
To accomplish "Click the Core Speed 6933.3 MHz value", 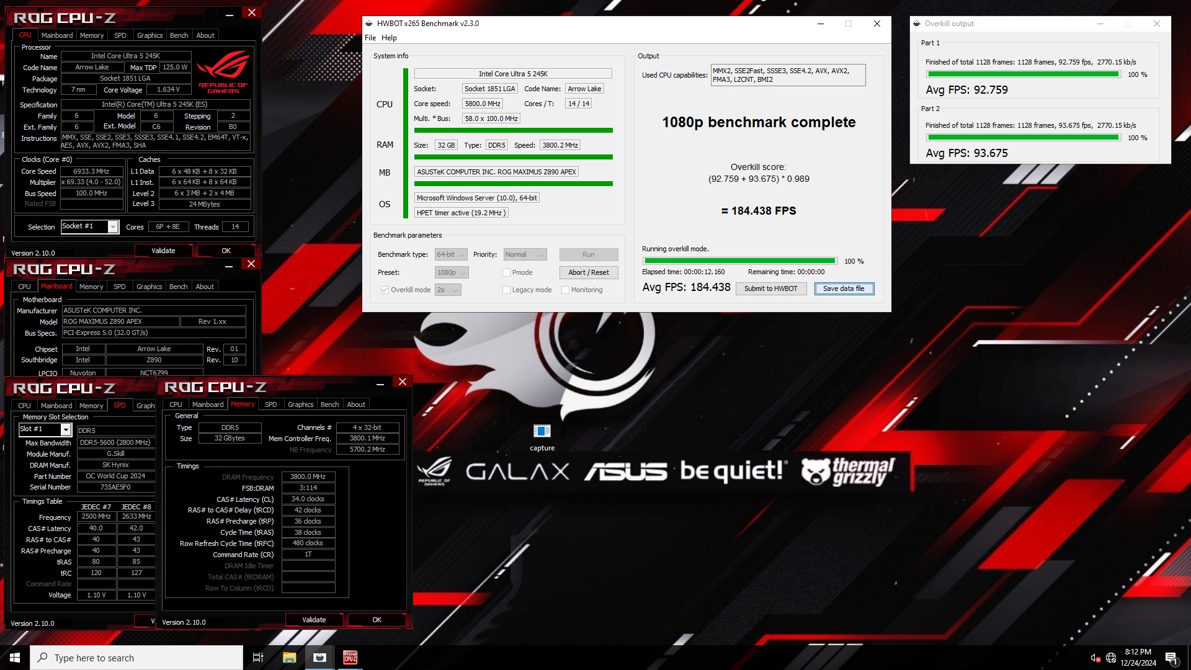I will 91,171.
